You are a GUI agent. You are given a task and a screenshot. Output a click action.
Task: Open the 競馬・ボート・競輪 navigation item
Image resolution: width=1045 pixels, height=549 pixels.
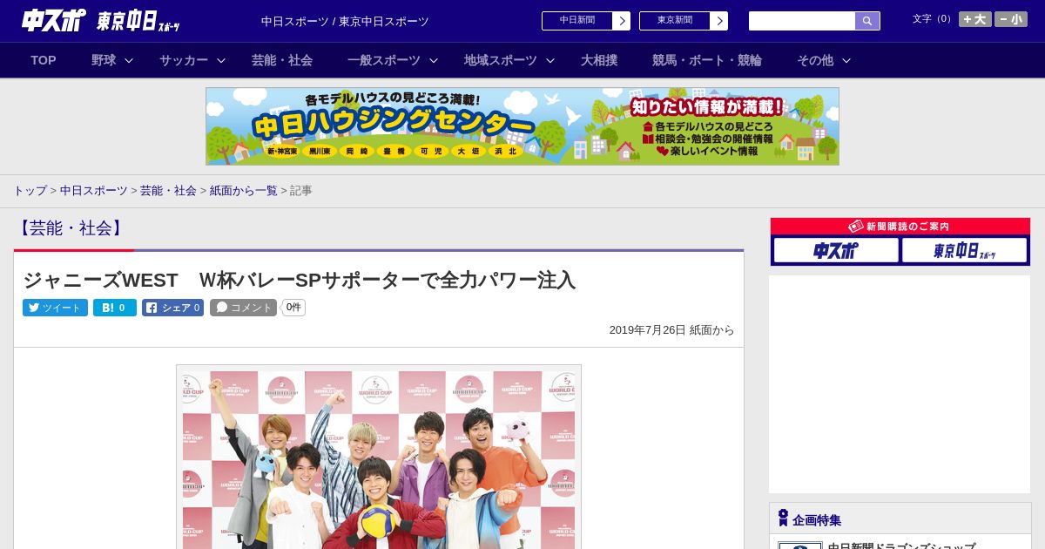pyautogui.click(x=707, y=60)
